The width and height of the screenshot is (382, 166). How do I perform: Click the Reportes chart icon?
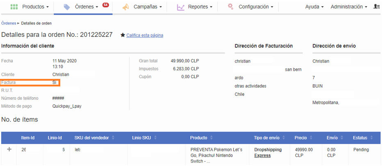tap(181, 7)
